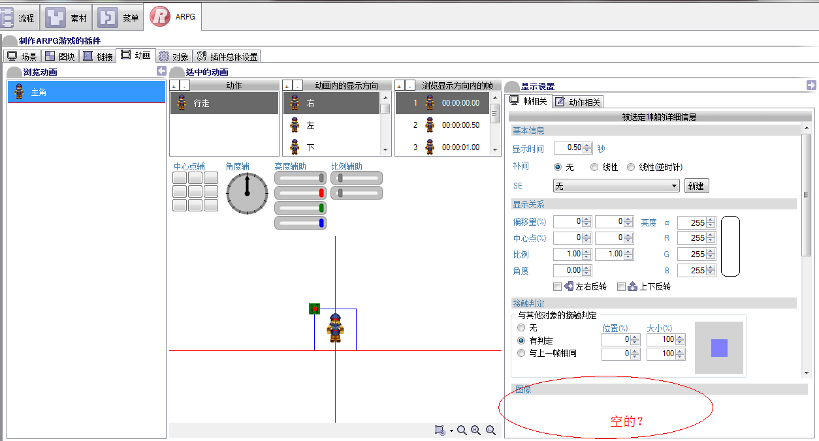Open the 流程 top tab
Screen dimensions: 819x441
(18, 18)
